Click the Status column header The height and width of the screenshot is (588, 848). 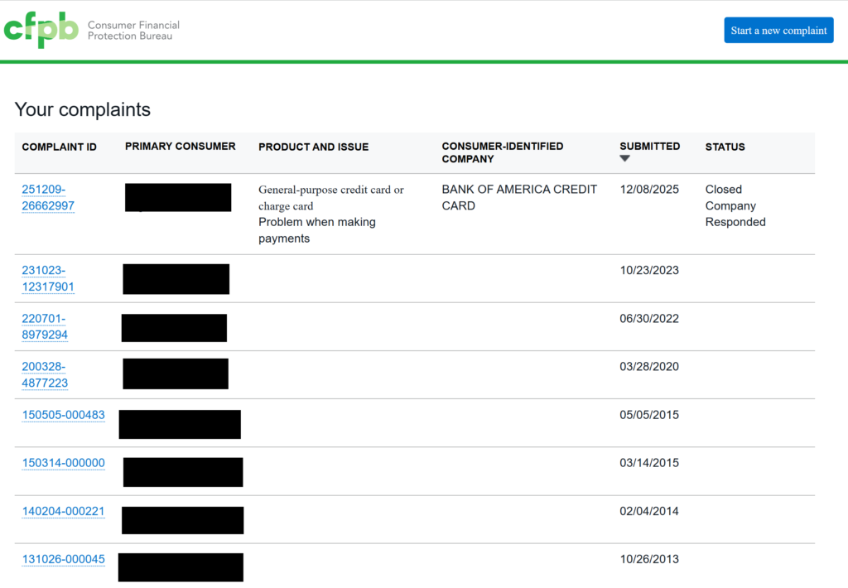(x=725, y=147)
